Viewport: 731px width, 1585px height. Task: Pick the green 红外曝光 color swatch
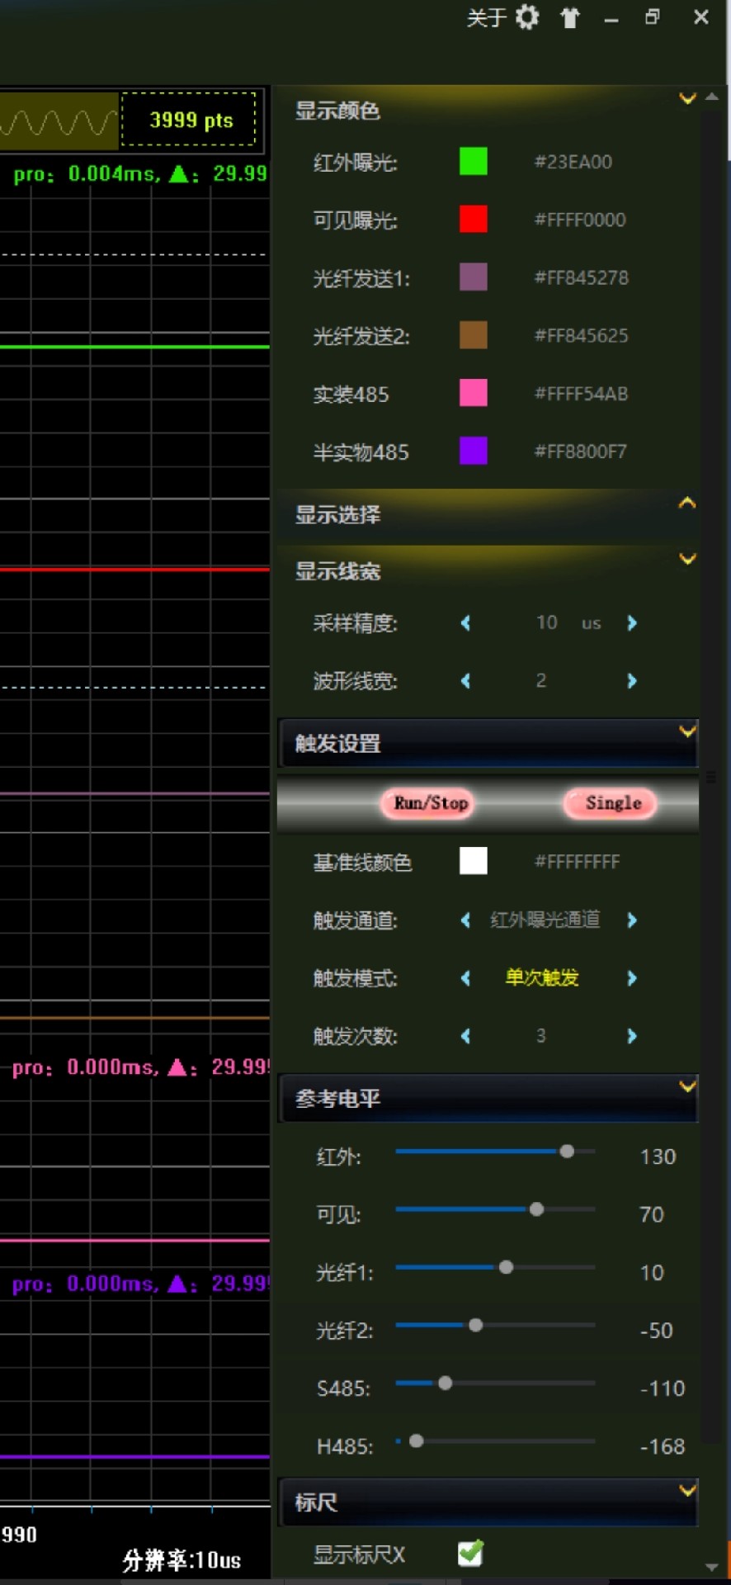click(473, 162)
